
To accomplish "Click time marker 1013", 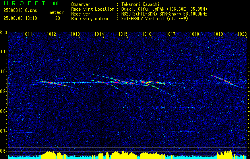I will click(75, 34).
